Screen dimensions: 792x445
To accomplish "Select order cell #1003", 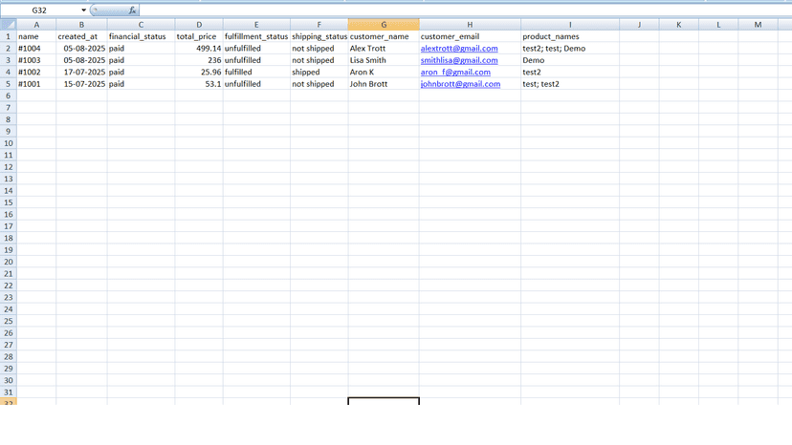I will point(36,60).
